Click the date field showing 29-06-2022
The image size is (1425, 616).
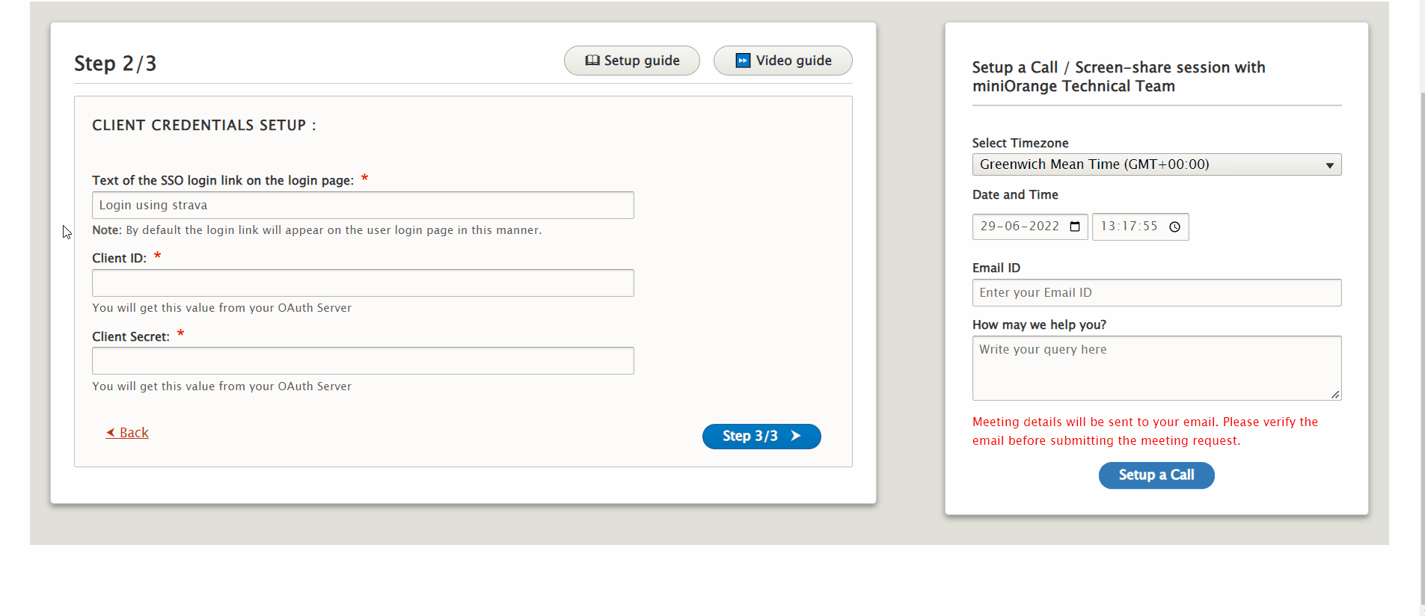[1020, 227]
